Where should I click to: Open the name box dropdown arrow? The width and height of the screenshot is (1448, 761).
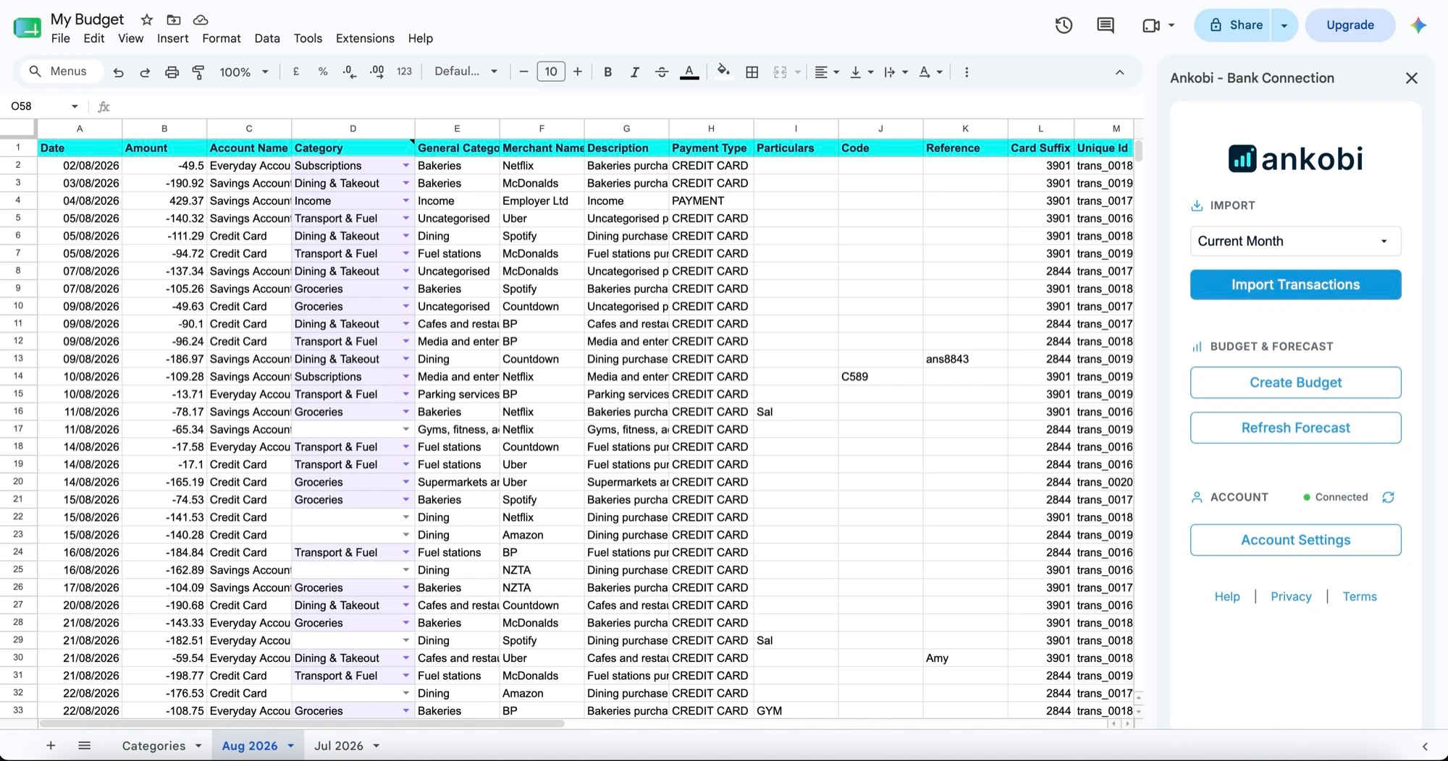tap(75, 106)
